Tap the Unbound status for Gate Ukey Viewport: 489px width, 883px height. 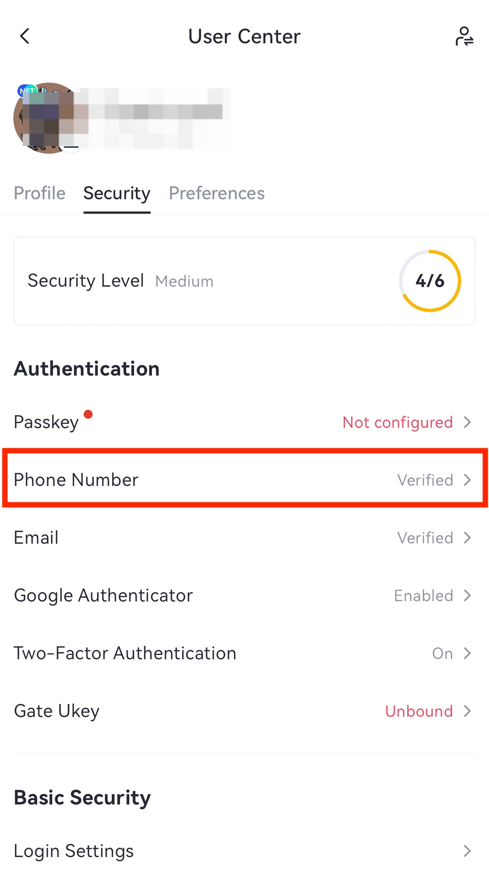coord(419,711)
